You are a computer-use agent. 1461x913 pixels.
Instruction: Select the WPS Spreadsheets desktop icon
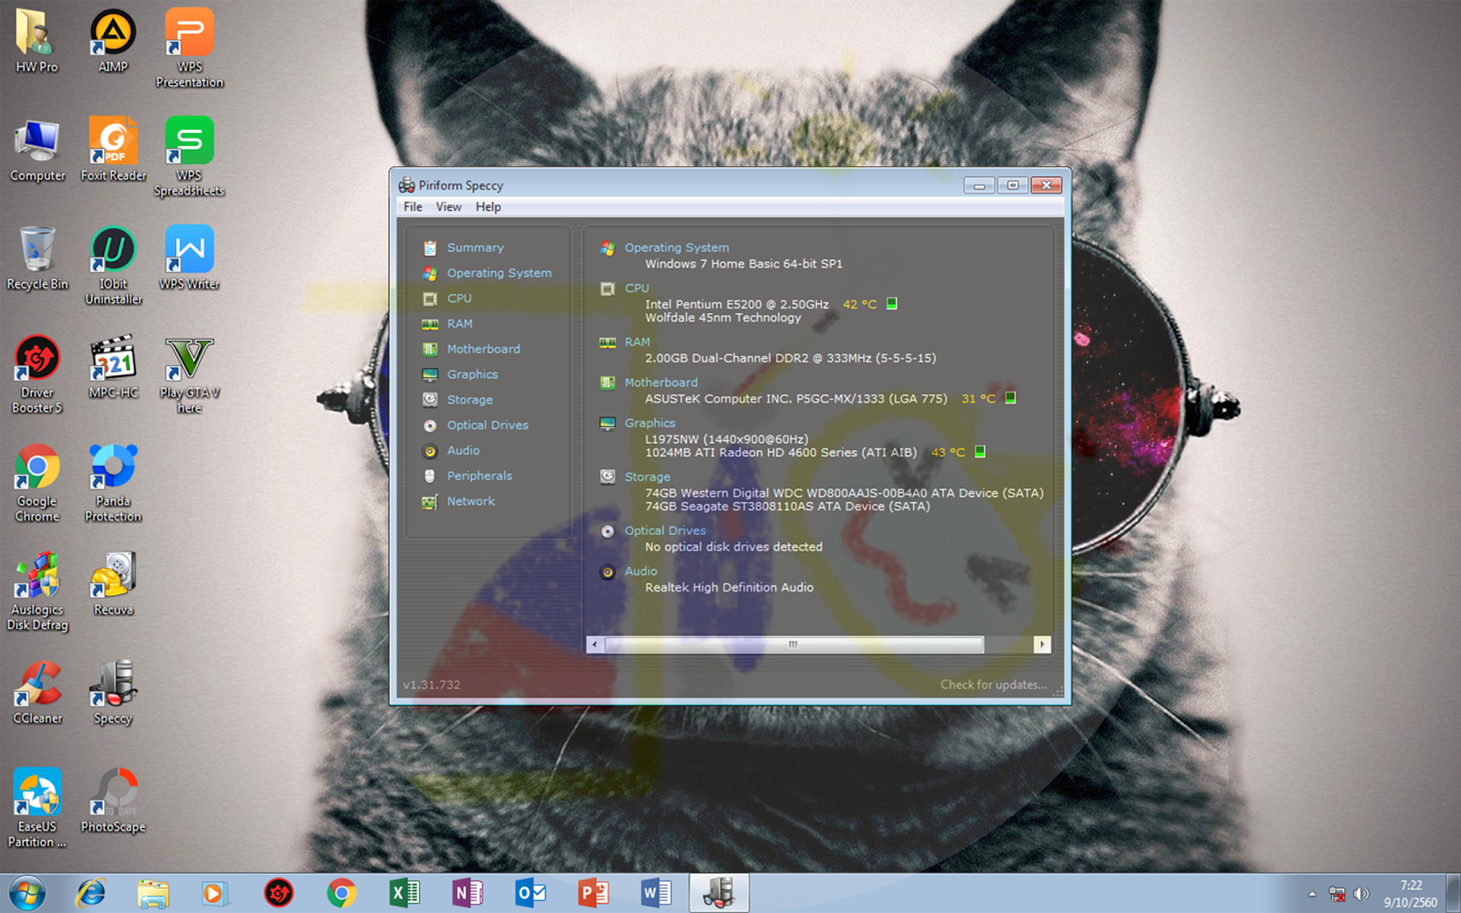(189, 157)
